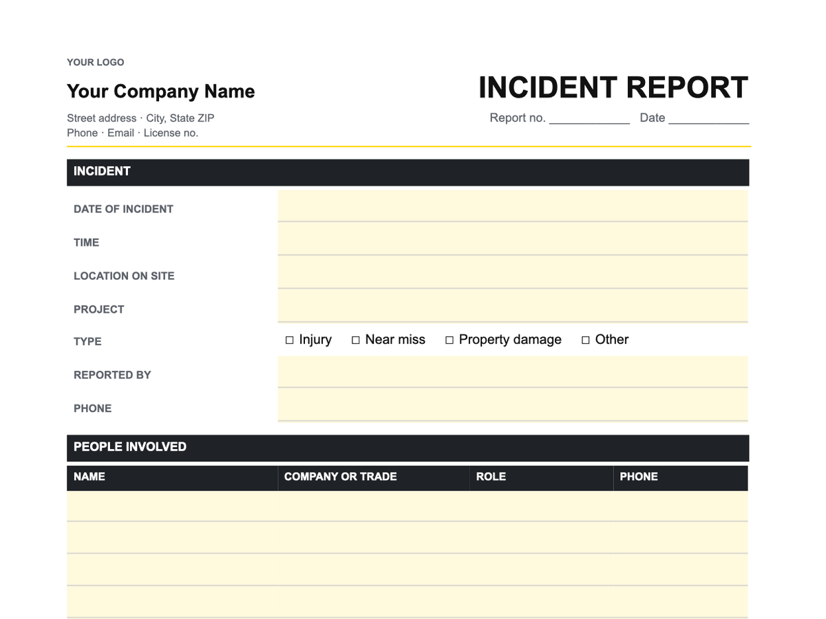Click the Project input field
Image resolution: width=826 pixels, height=619 pixels.
pyautogui.click(x=513, y=306)
